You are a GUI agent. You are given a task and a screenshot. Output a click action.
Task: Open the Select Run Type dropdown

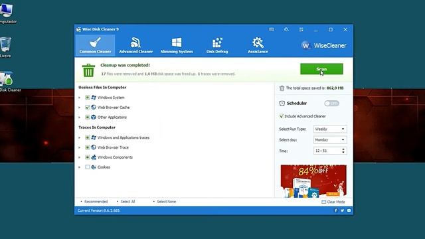(330, 129)
